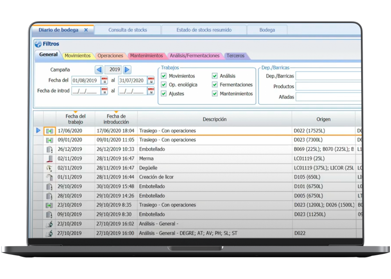Switch to Estado de stocks resumido tab

pos(204,30)
